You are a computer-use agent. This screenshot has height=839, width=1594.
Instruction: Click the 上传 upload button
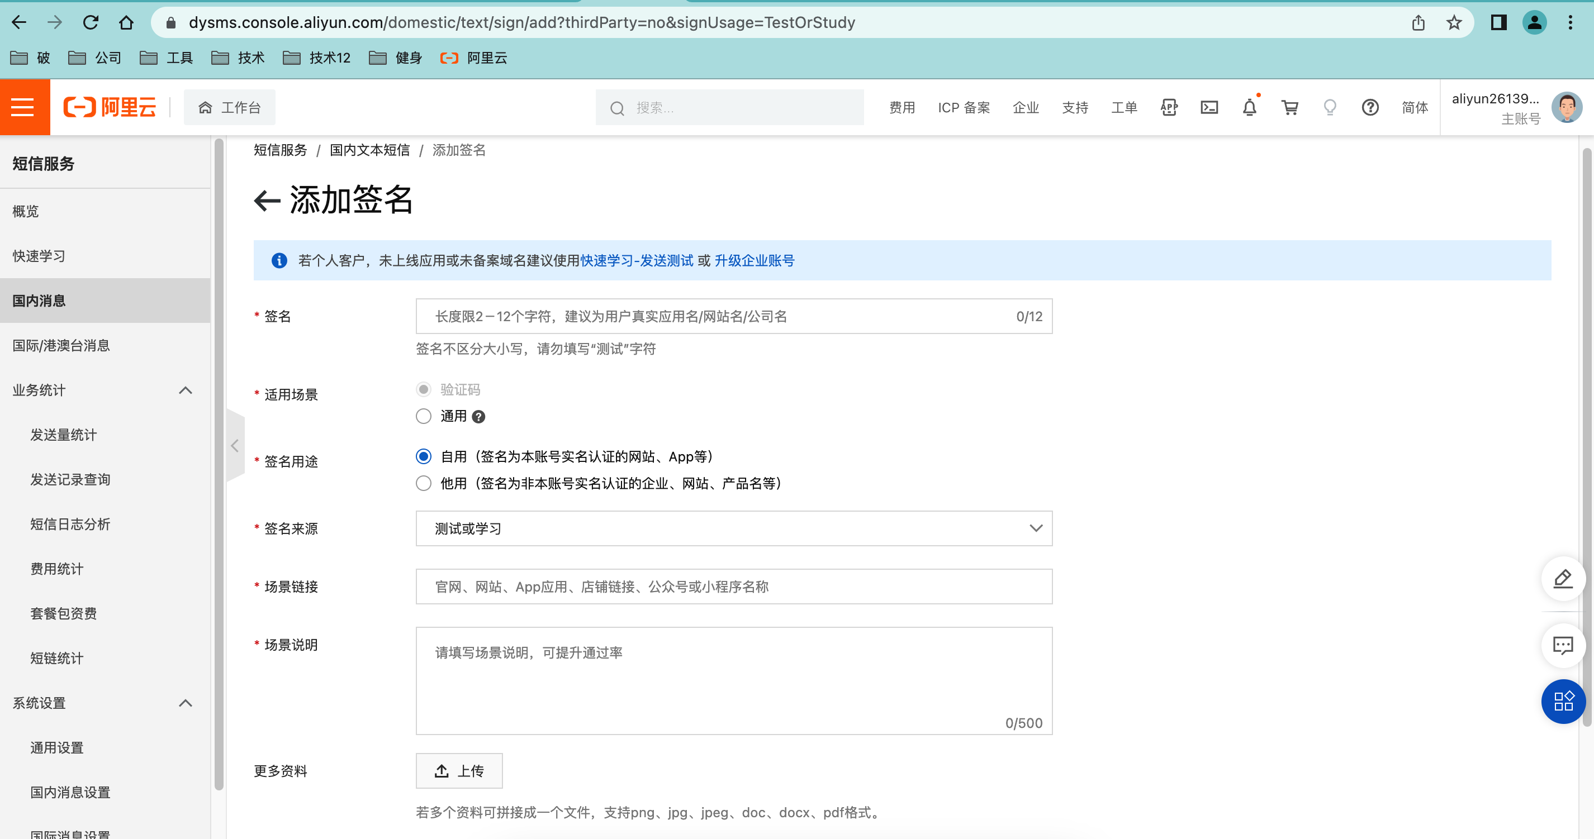click(458, 770)
